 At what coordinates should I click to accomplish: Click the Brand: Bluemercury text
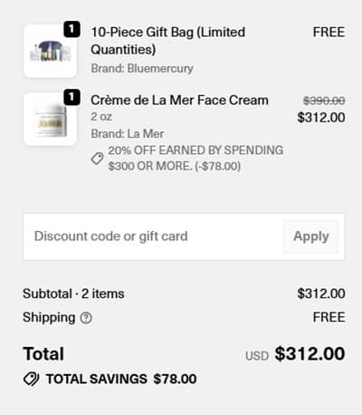142,69
